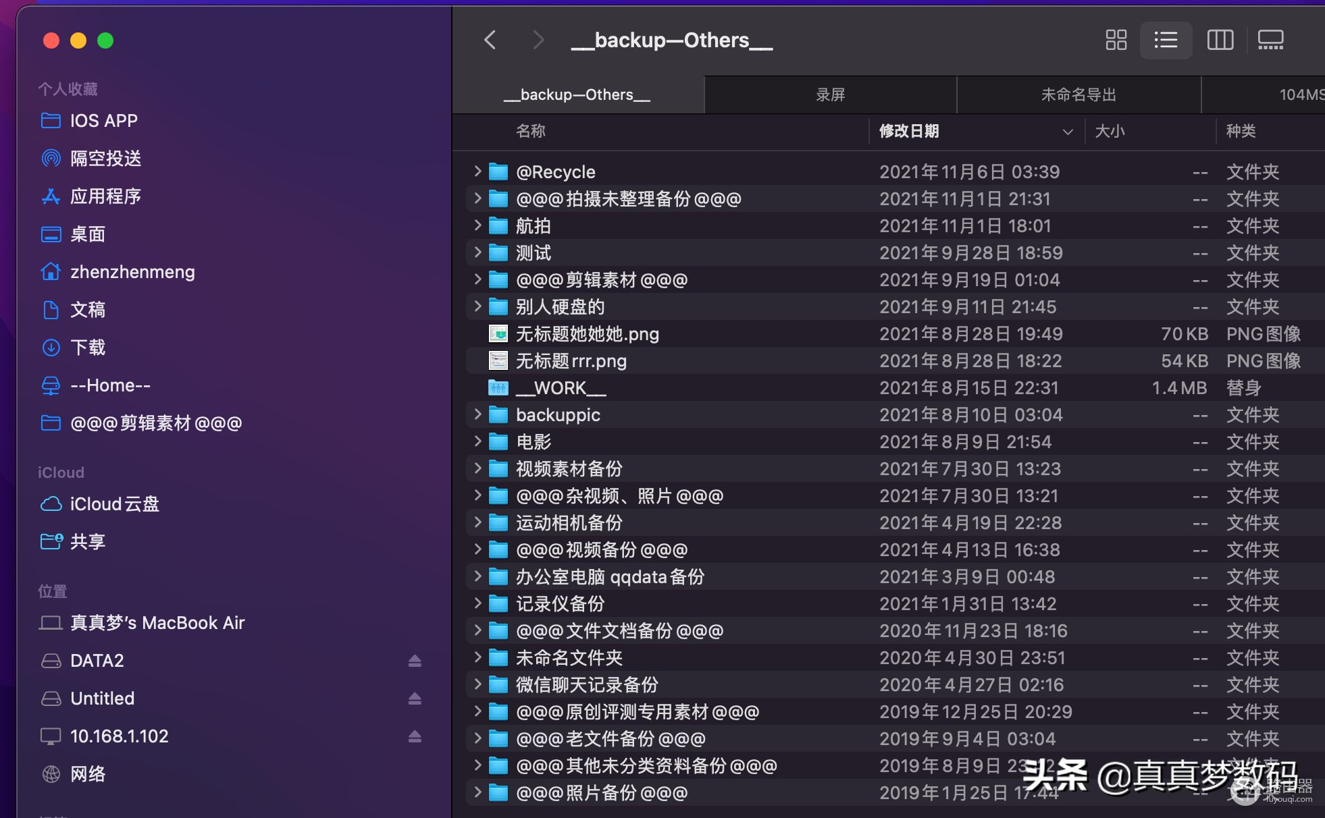Sort by the 名称 column header

point(531,131)
